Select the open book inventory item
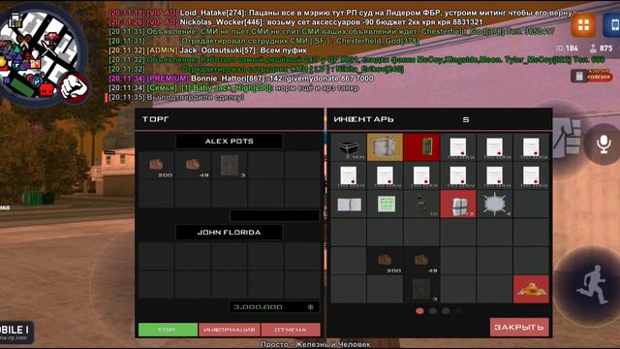Screen dimensions: 620x349 348,205
